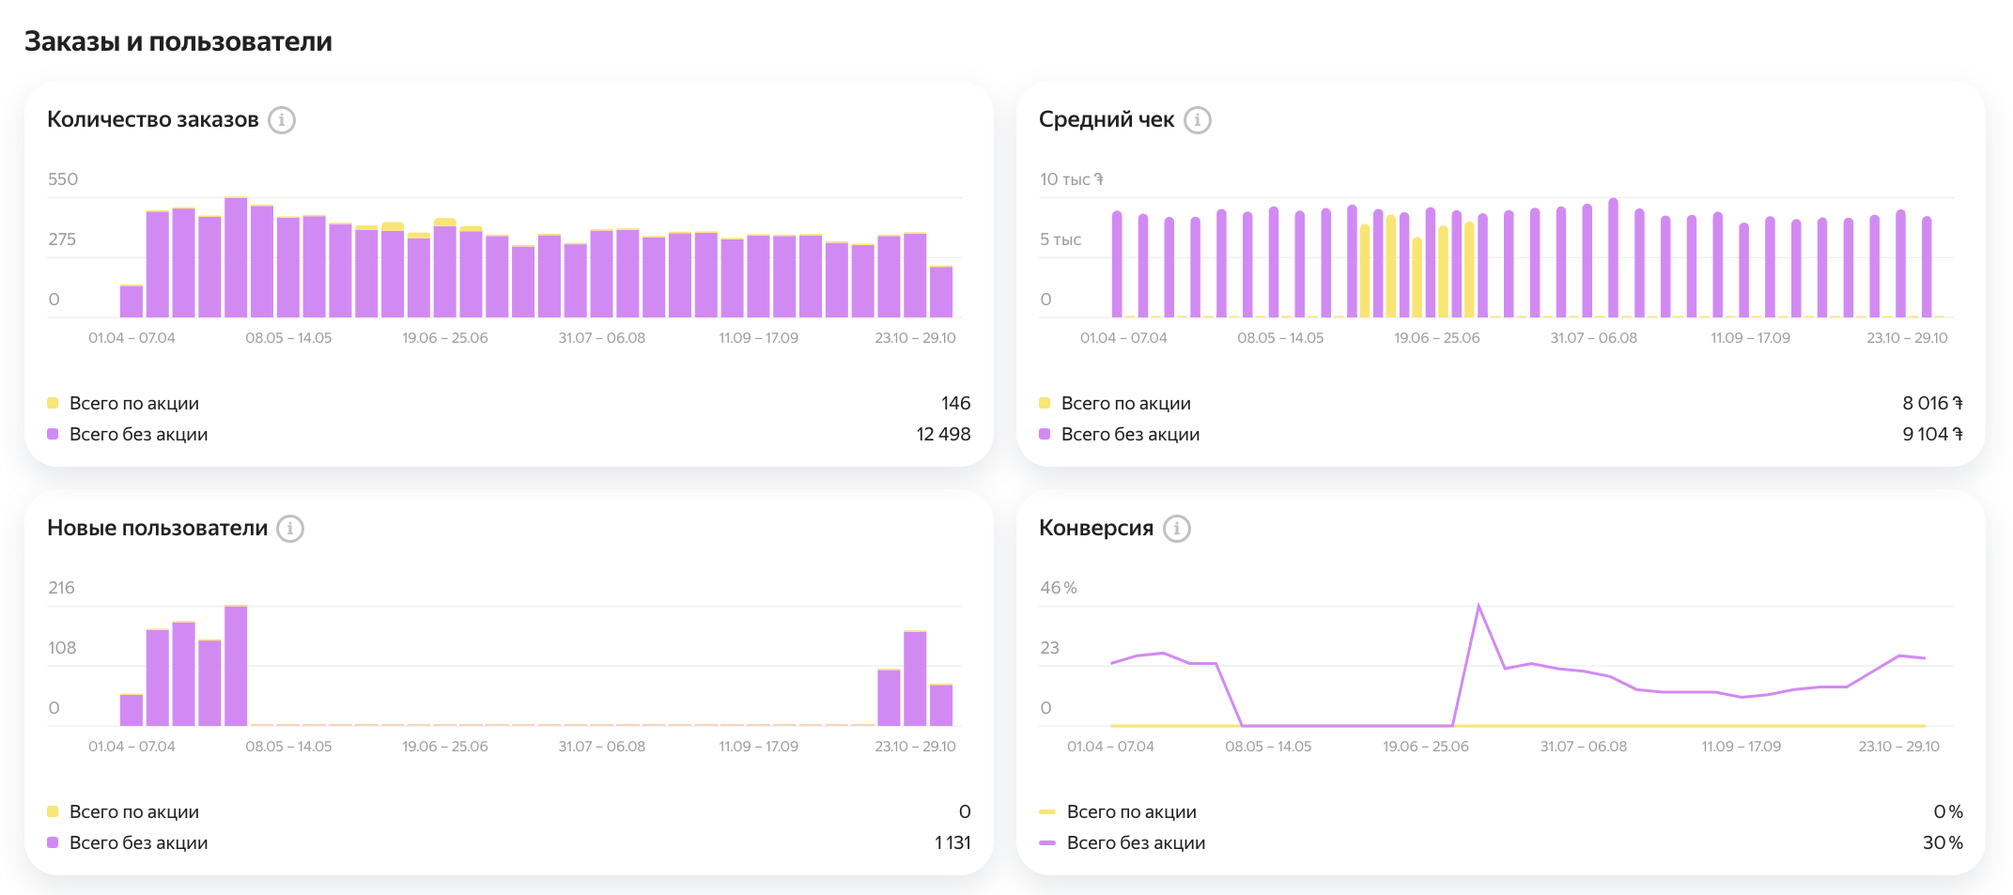Click the 12 498 total in Количество заказов
2013x895 pixels.
pyautogui.click(x=943, y=434)
